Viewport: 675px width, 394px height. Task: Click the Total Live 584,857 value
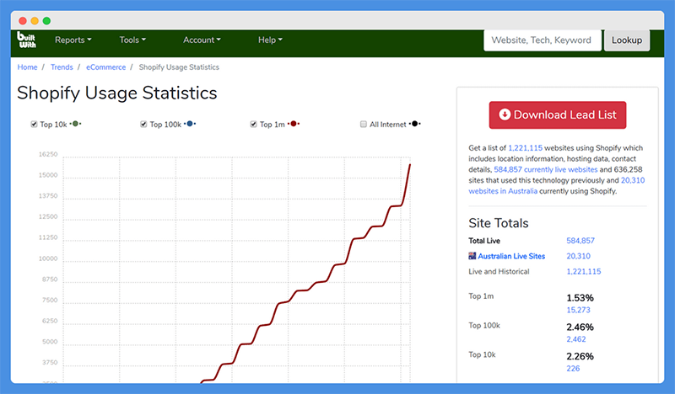pyautogui.click(x=580, y=241)
